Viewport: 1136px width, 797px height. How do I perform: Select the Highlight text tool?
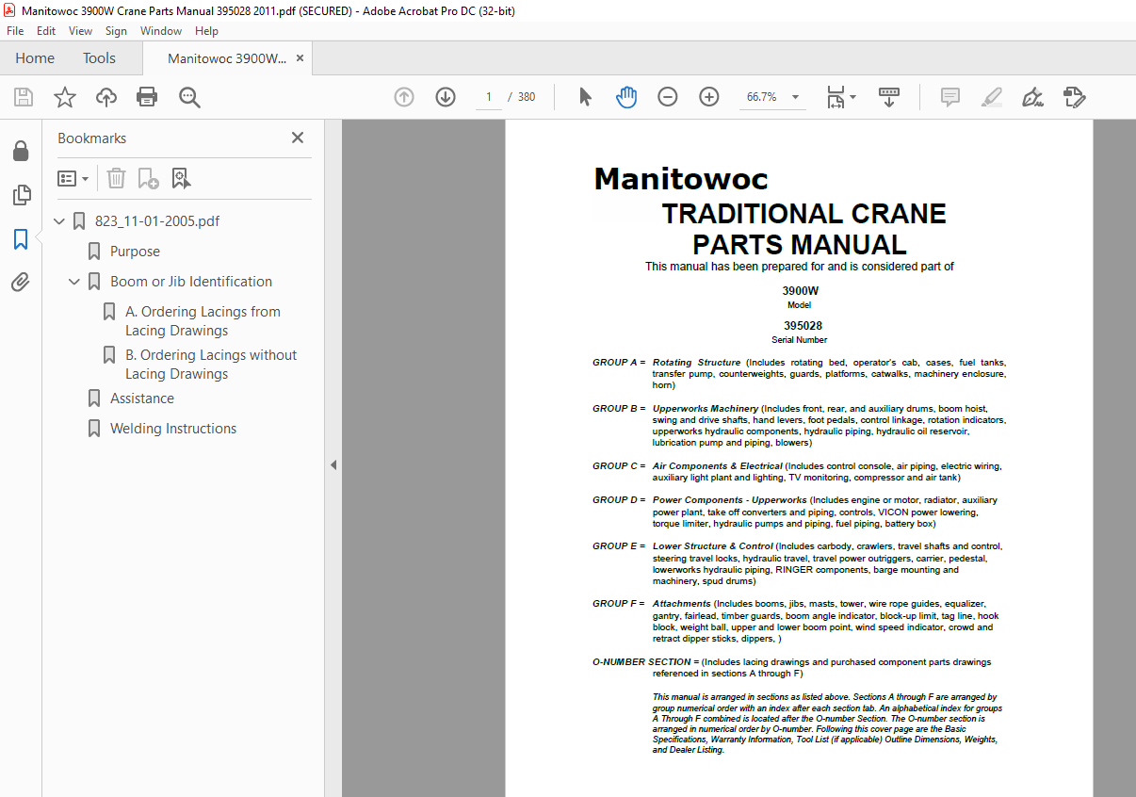point(991,97)
